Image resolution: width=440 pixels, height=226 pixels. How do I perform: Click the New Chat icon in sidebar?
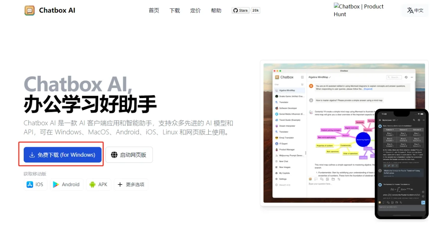tap(276, 161)
